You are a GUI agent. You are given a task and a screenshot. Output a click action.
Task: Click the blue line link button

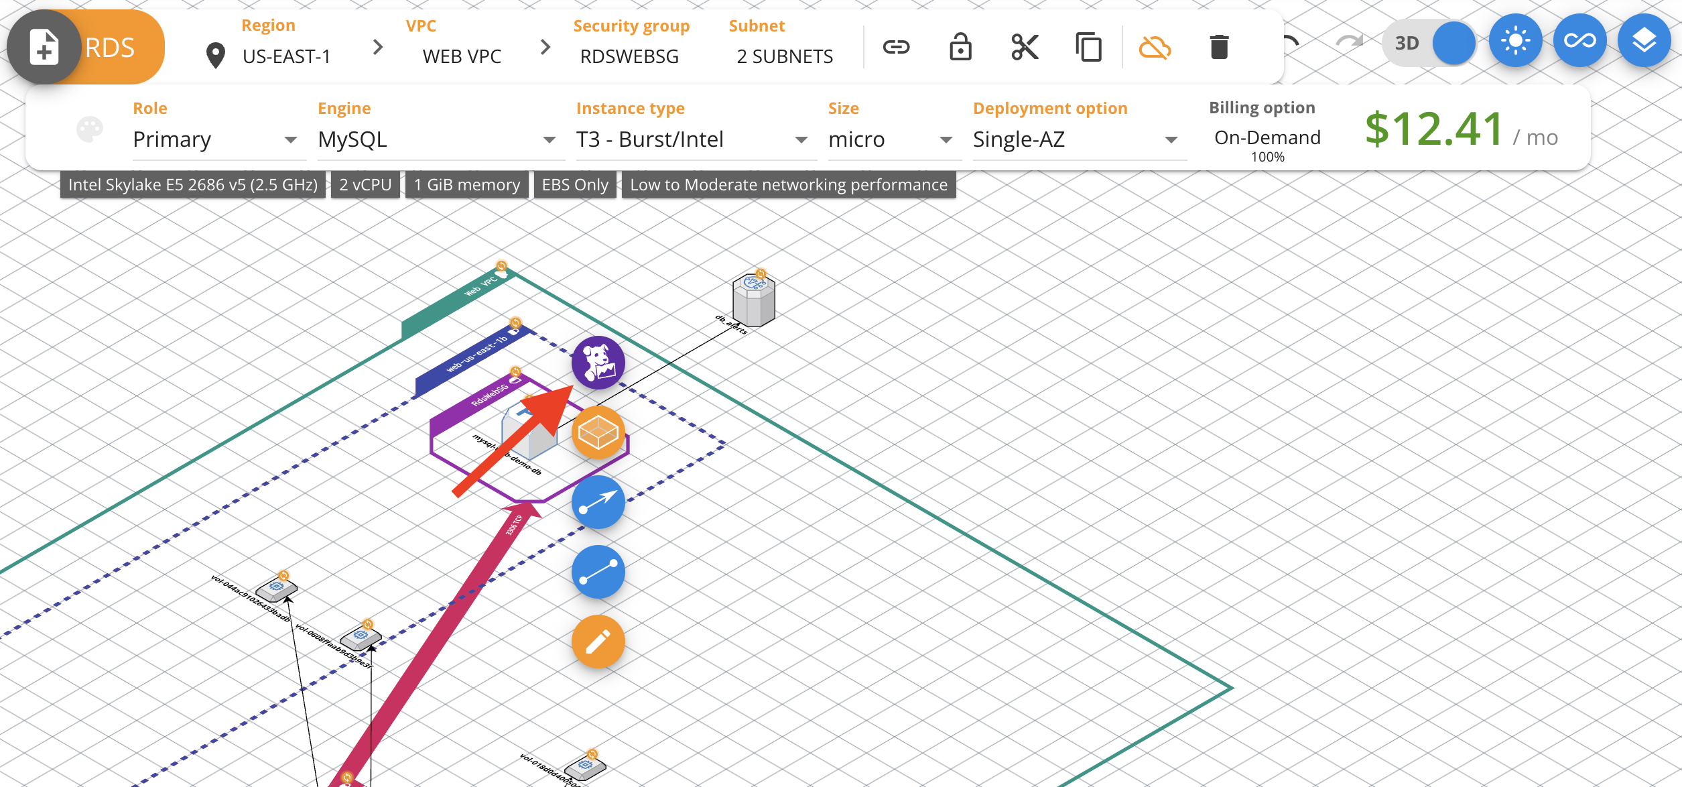point(598,572)
